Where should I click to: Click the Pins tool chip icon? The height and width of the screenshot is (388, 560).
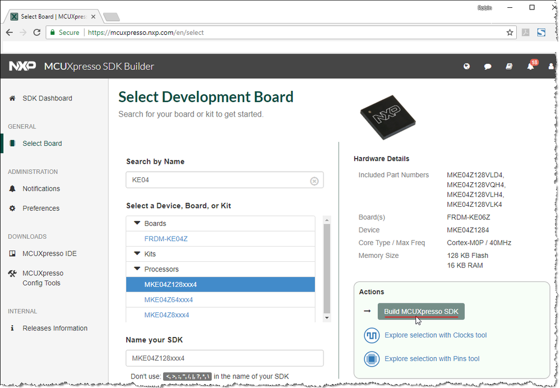click(372, 359)
